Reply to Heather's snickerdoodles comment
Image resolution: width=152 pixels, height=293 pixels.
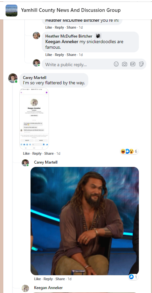59,55
